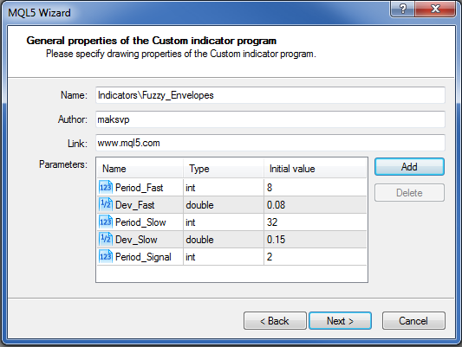
Task: Select the Period_Fast integer parameter icon
Action: coord(106,187)
